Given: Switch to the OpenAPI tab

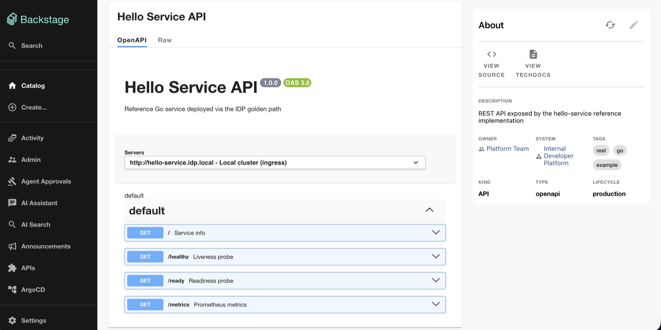Looking at the screenshot, I should pos(132,40).
